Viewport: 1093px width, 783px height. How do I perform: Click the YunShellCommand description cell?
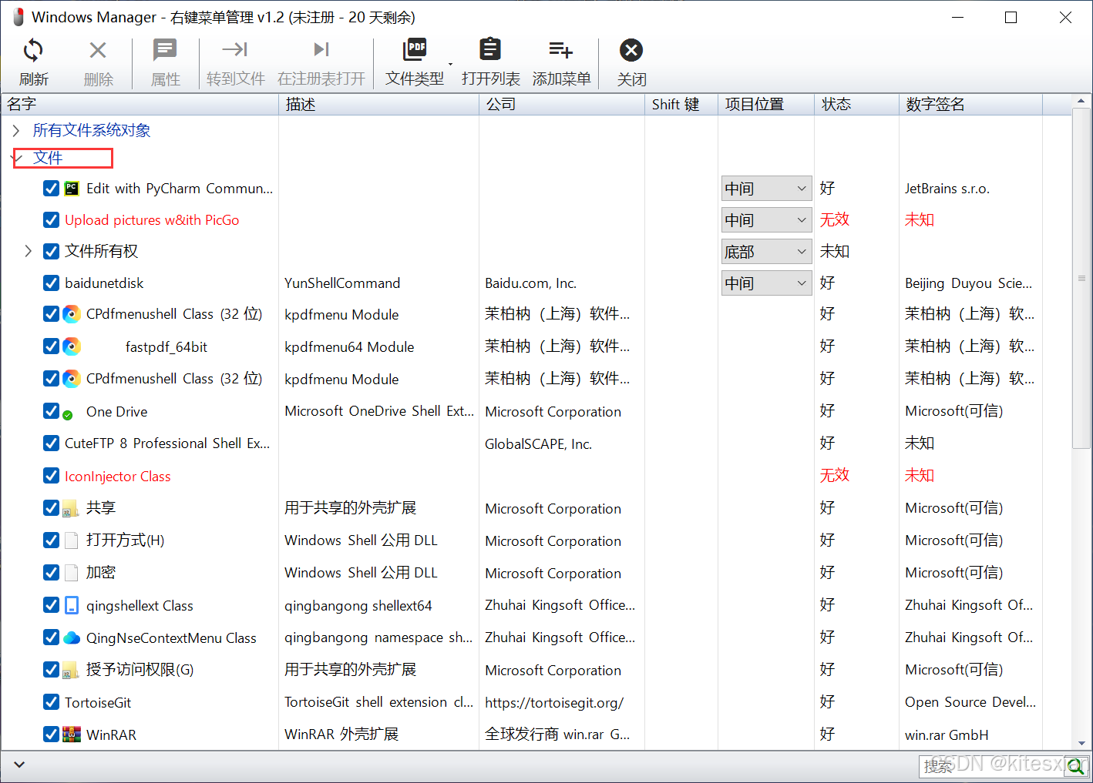tap(342, 283)
